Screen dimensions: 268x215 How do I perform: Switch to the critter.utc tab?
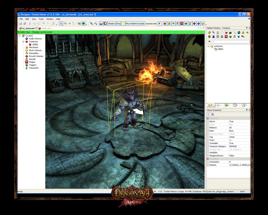point(44,28)
